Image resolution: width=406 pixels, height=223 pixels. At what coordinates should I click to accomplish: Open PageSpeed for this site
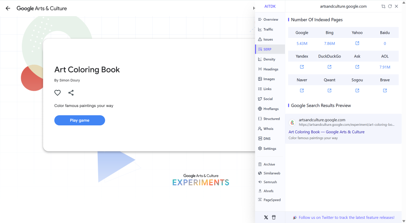click(x=270, y=200)
